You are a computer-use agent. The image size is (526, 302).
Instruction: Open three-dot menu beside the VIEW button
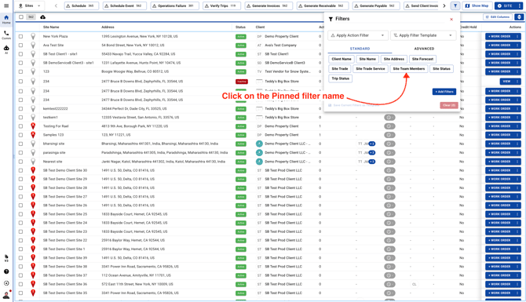pos(517,82)
